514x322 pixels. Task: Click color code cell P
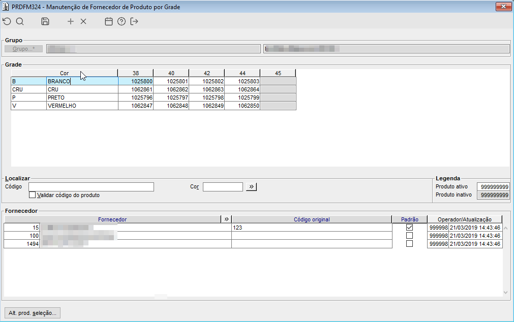(29, 98)
